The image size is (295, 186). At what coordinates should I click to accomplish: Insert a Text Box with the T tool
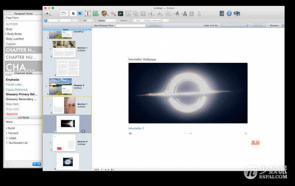click(x=87, y=14)
